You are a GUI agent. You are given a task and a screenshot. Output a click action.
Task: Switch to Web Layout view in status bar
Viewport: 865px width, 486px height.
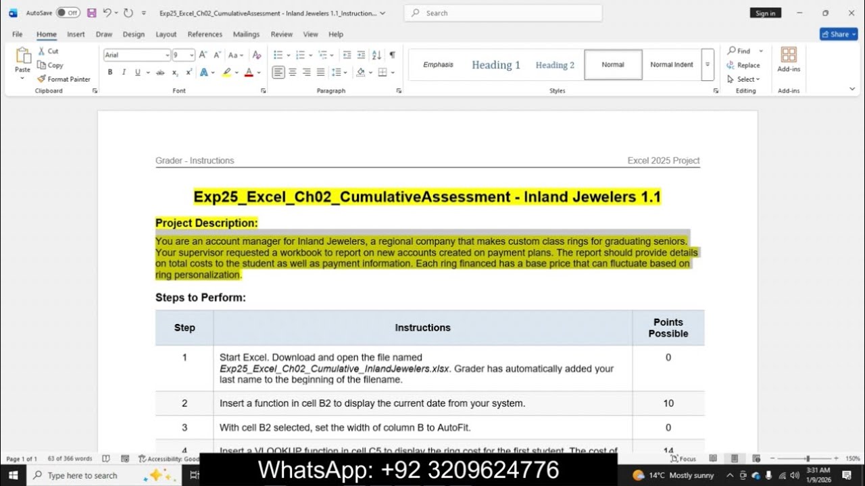pyautogui.click(x=756, y=458)
